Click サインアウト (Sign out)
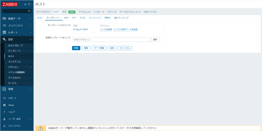The height and width of the screenshot is (131, 262). (x=14, y=126)
